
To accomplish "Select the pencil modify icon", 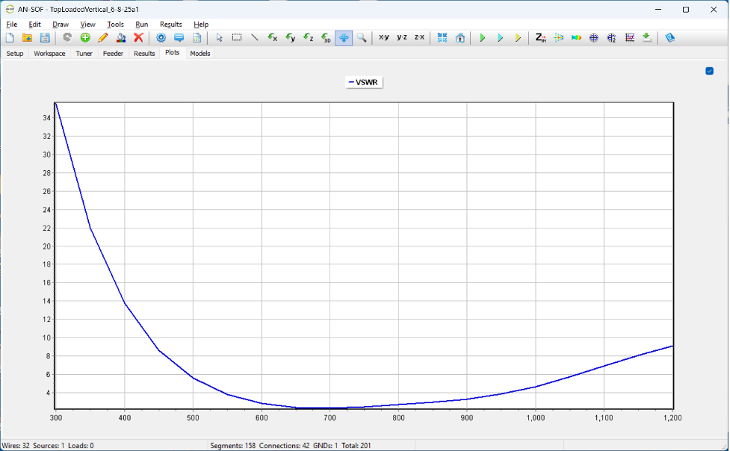I will pos(103,37).
